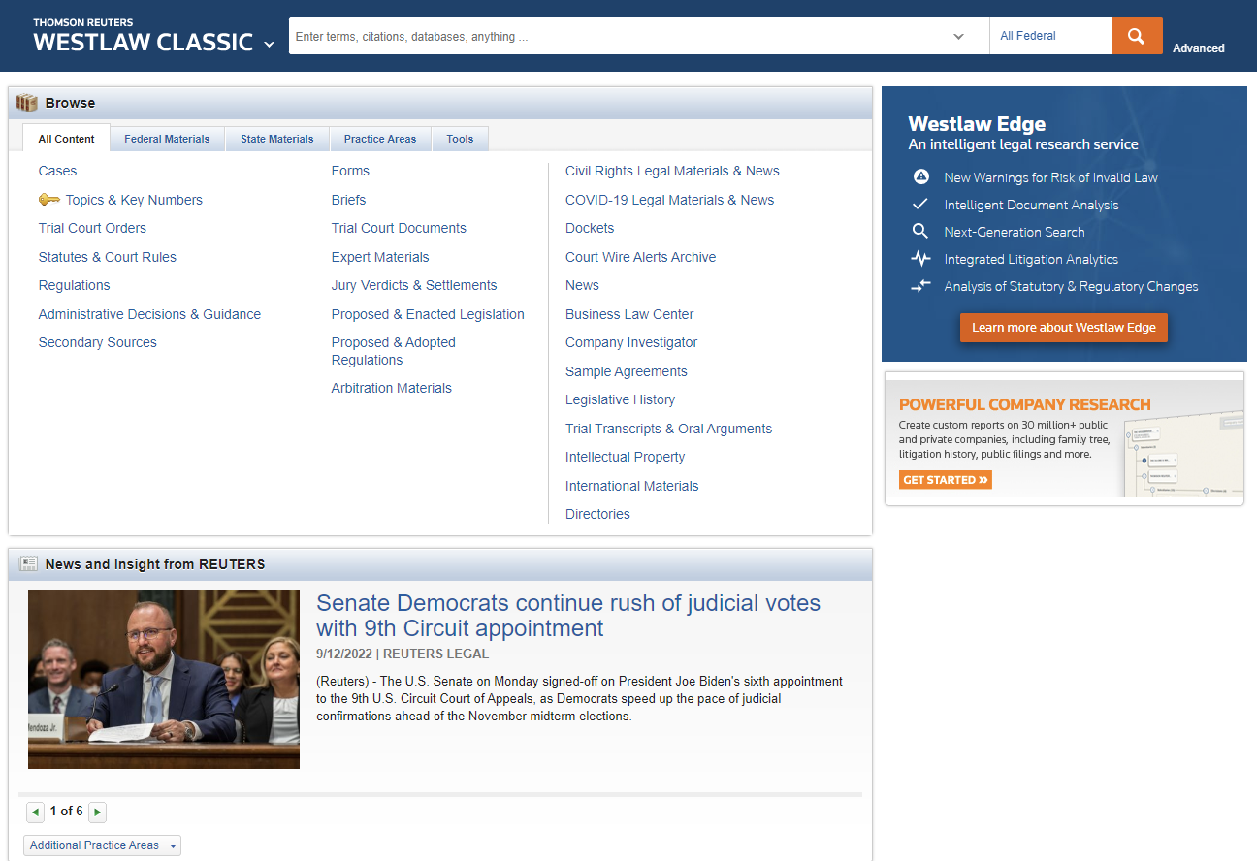Click the arrows icon by Statutory & Regulatory Changes

pos(920,286)
